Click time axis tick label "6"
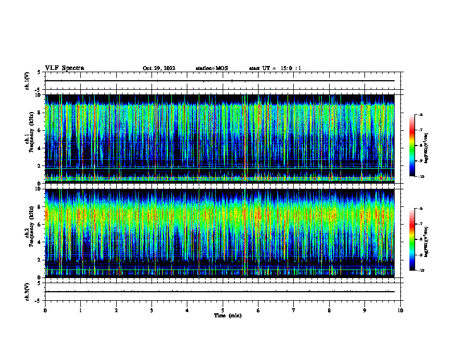The height and width of the screenshot is (348, 451). pyautogui.click(x=259, y=310)
